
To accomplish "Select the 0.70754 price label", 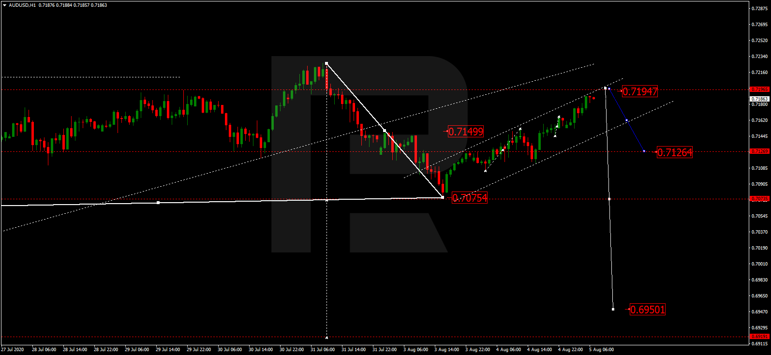I will pyautogui.click(x=469, y=198).
